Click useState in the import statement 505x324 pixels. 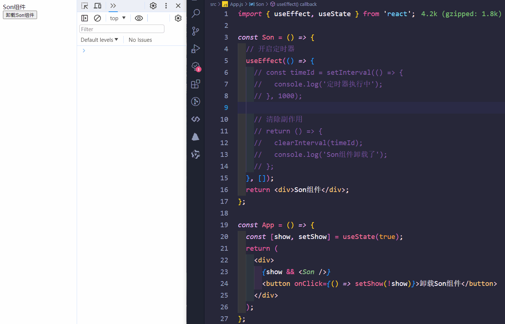tap(335, 14)
